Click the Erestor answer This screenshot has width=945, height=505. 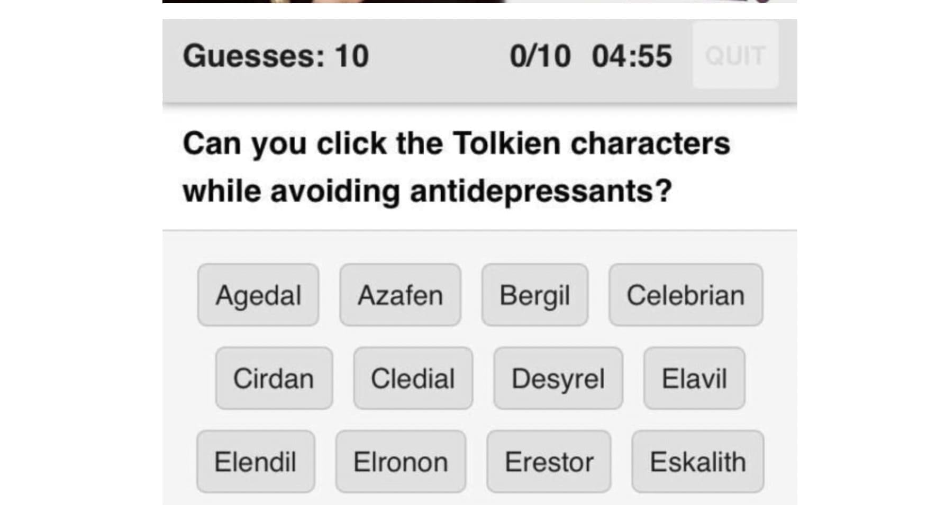(x=549, y=462)
